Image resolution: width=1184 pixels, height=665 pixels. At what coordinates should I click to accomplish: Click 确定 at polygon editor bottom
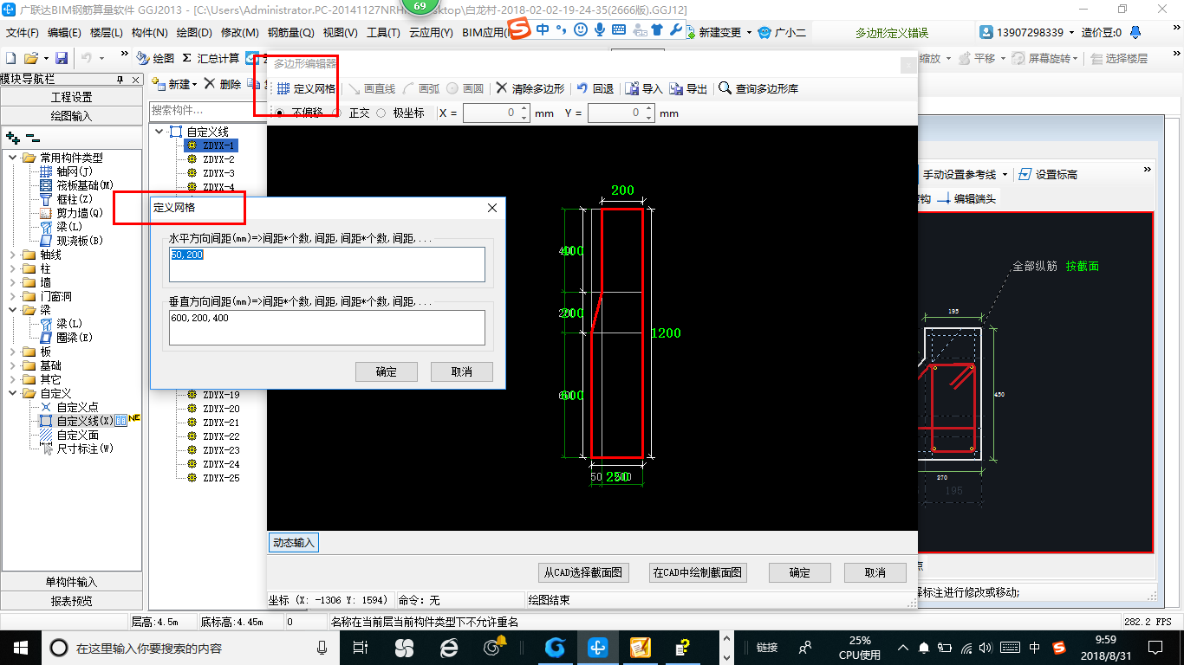point(800,572)
